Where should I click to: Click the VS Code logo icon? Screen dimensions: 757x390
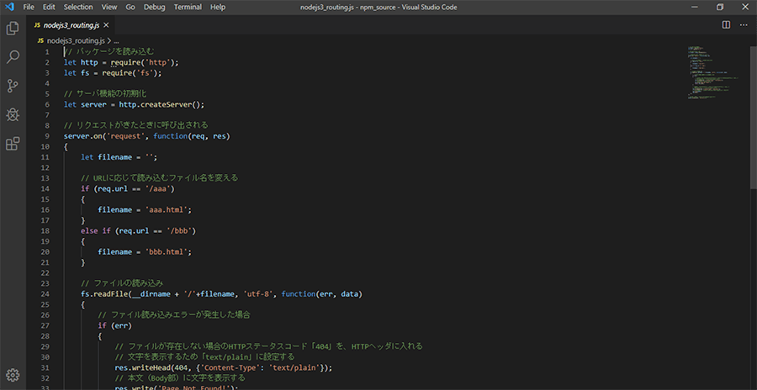pos(8,8)
